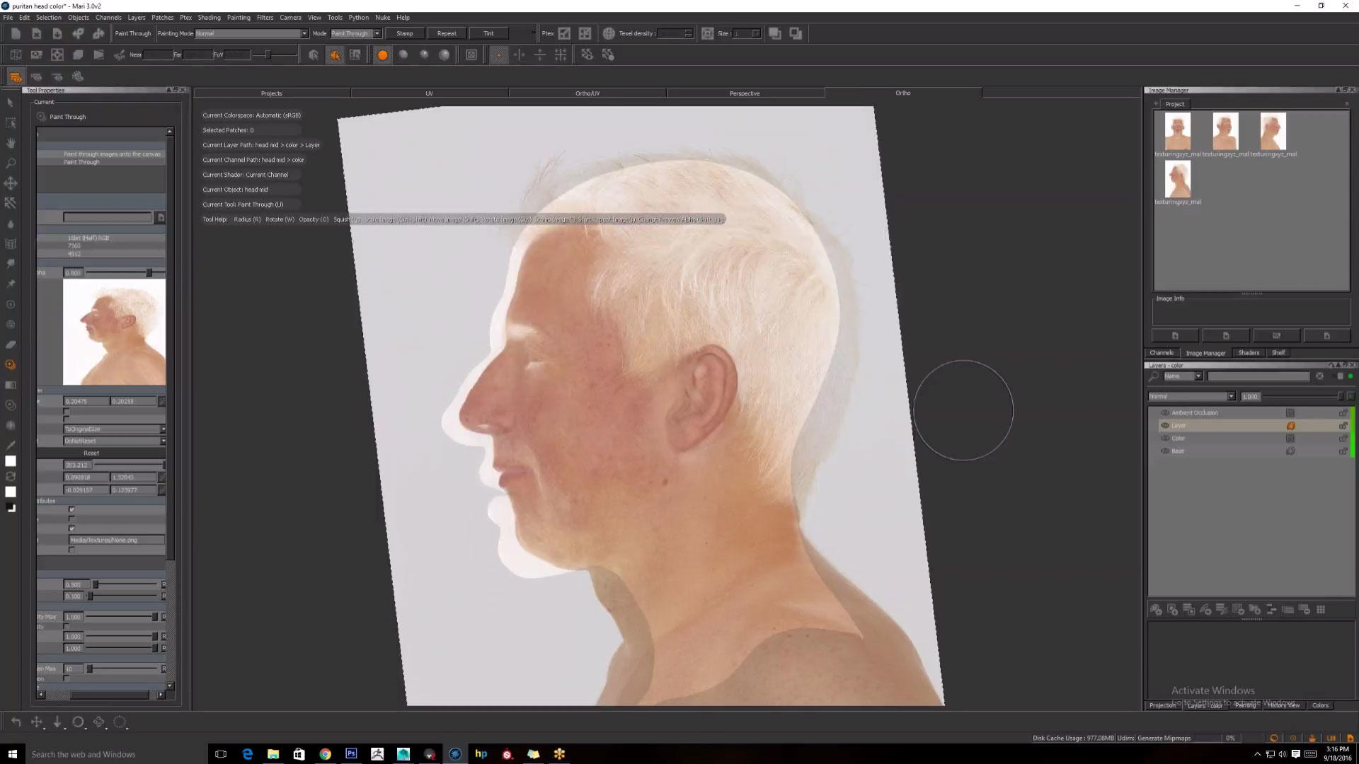Toggle visibility of the Base layer

pos(1165,451)
